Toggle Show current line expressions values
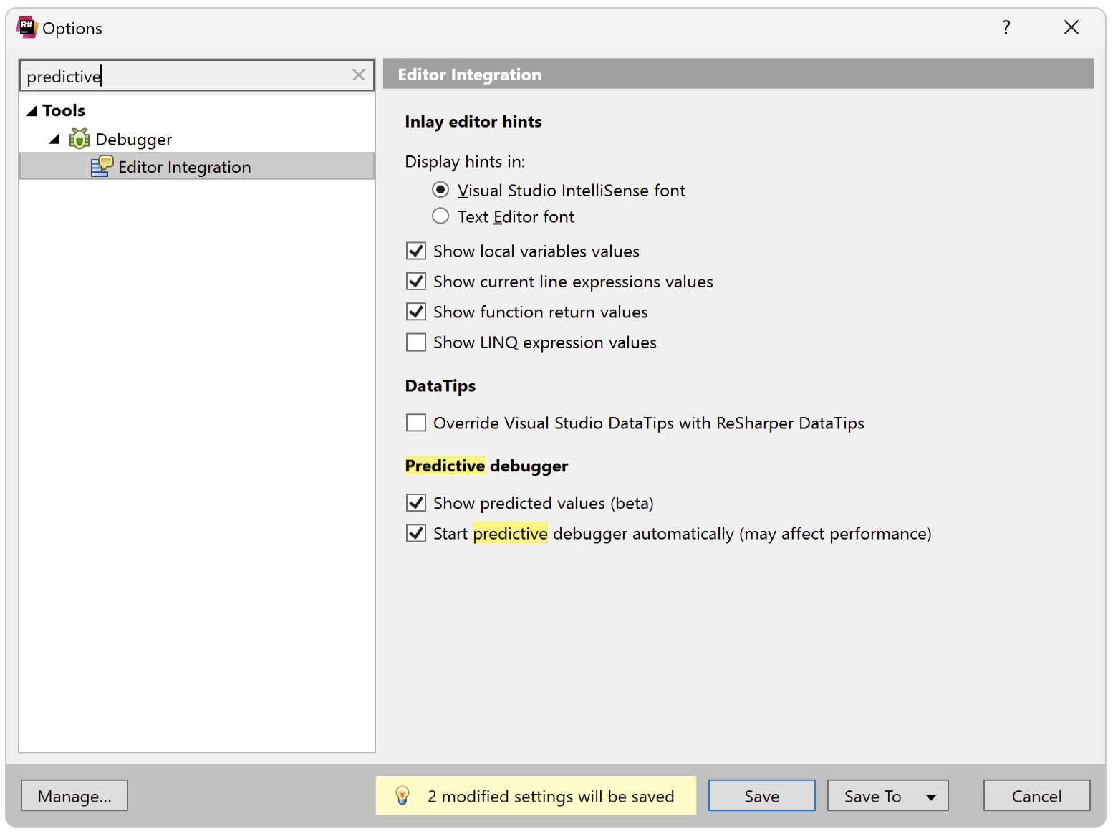 click(x=416, y=281)
